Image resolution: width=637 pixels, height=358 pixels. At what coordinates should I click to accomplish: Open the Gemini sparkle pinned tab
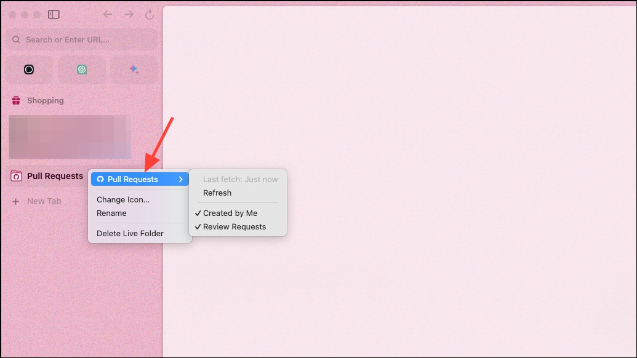[134, 70]
